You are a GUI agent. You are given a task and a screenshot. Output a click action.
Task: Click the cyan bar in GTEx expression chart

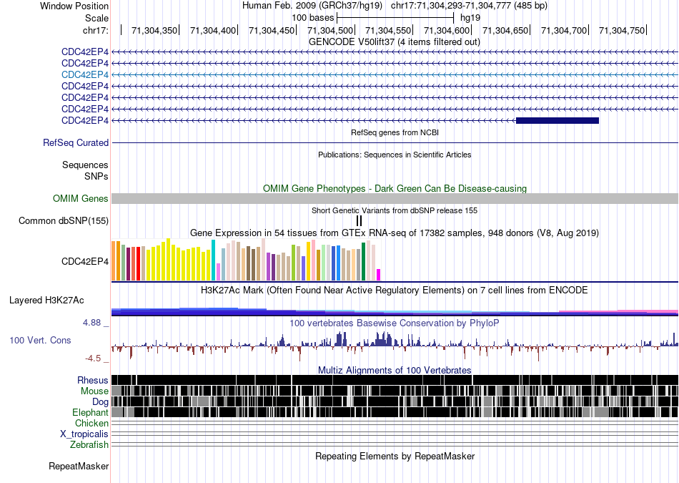[213, 260]
